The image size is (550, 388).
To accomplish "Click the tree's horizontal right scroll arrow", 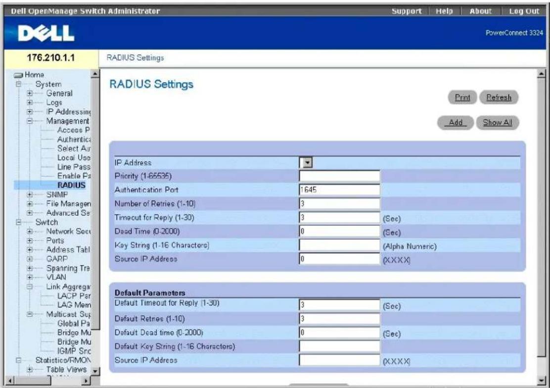I will [x=86, y=380].
